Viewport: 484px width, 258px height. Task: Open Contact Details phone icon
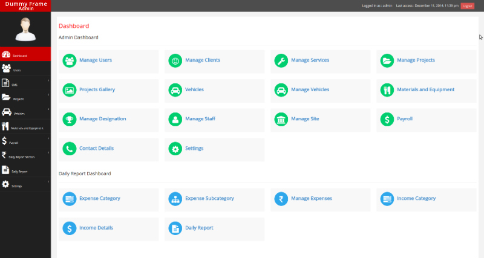tap(70, 149)
